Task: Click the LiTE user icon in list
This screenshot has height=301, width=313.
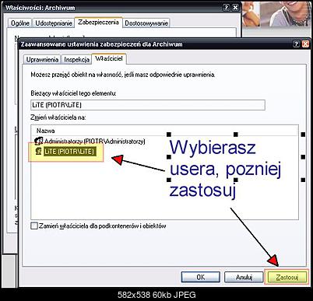Action: click(39, 152)
